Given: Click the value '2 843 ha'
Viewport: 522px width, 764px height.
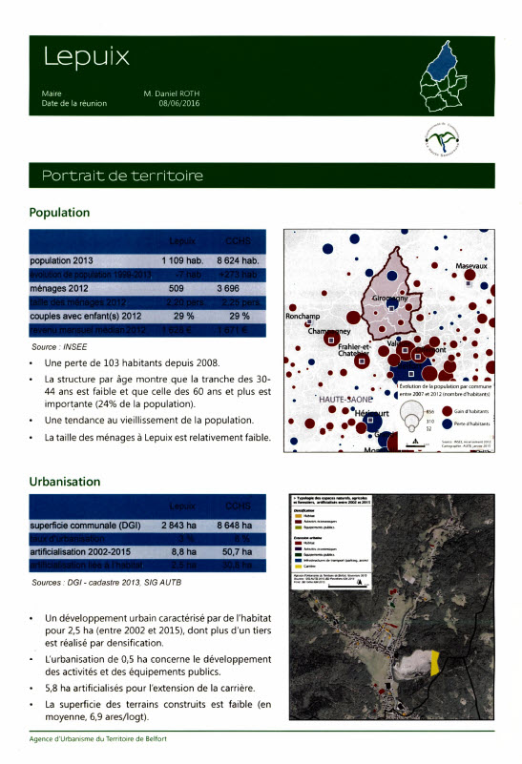Looking at the screenshot, I should coord(178,526).
